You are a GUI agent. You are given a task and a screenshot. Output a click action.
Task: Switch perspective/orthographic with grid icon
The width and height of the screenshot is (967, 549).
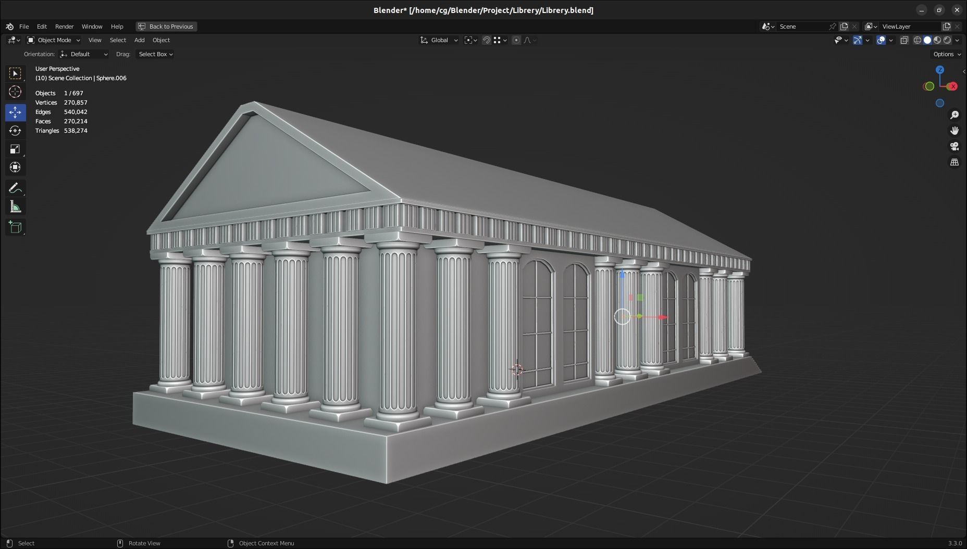(954, 162)
